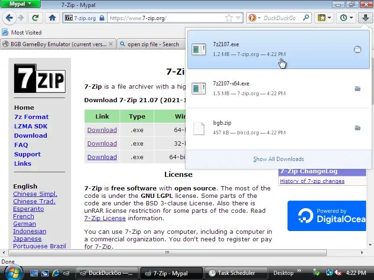Switch language to Esperanto
This screenshot has width=374, height=280.
pyautogui.click(x=29, y=209)
